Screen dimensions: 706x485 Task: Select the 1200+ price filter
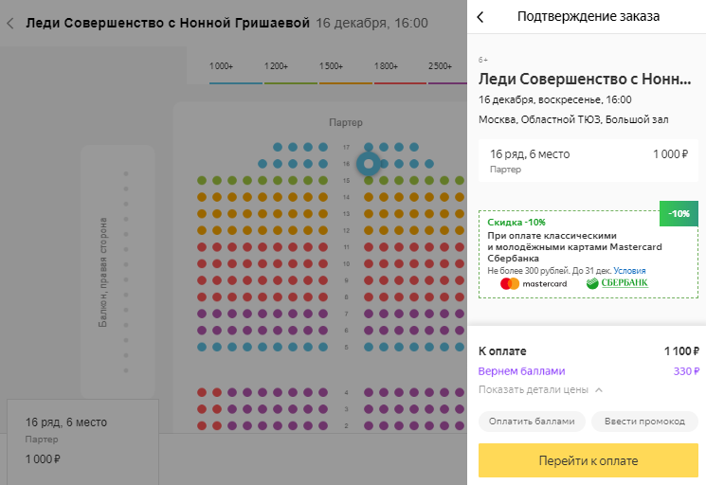(277, 67)
